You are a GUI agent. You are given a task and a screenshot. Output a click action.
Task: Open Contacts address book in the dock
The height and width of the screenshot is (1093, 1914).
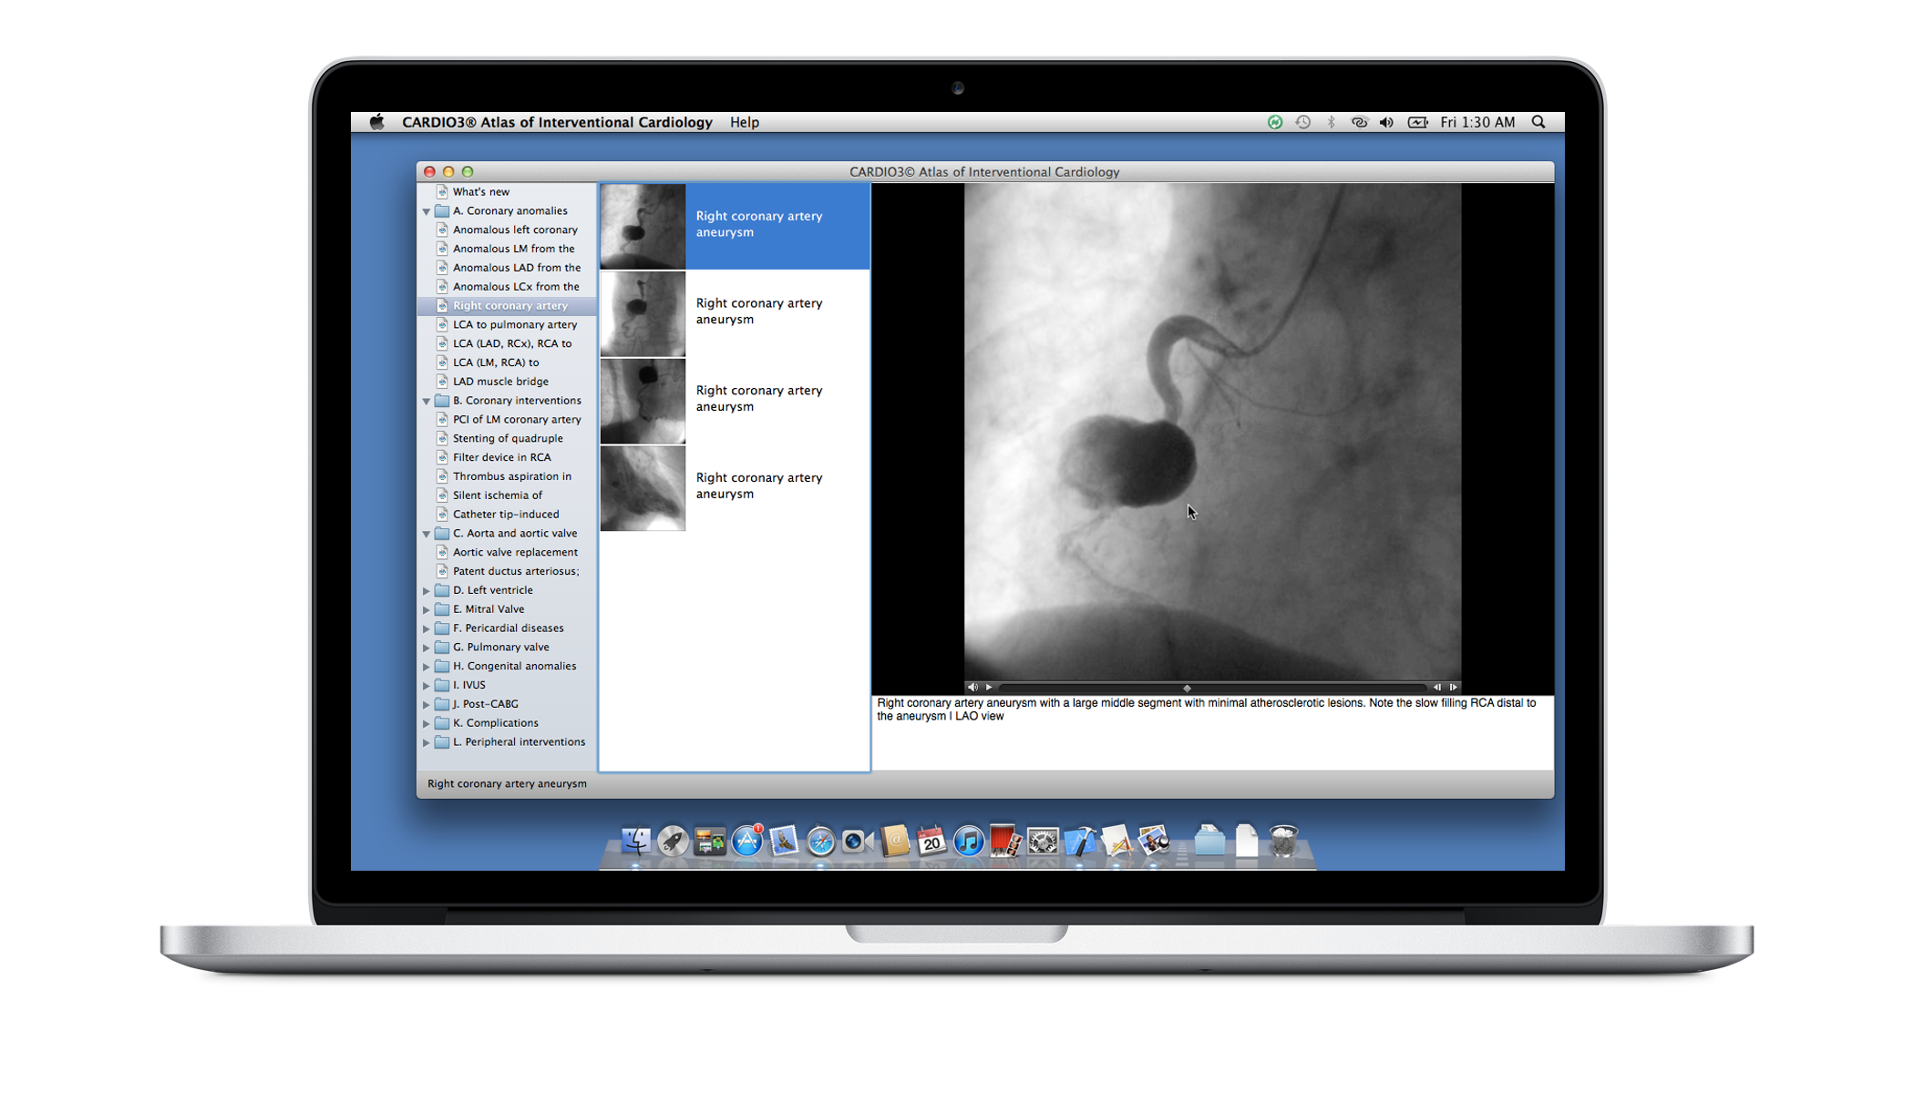coord(895,841)
